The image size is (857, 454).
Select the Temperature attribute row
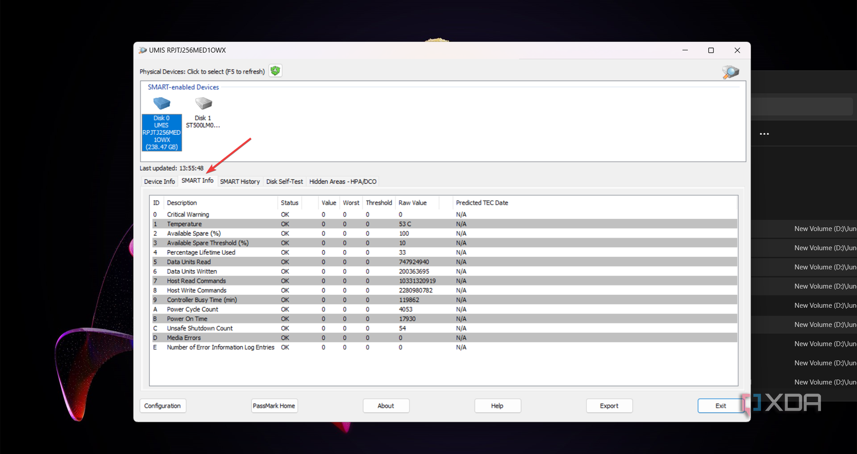point(443,224)
